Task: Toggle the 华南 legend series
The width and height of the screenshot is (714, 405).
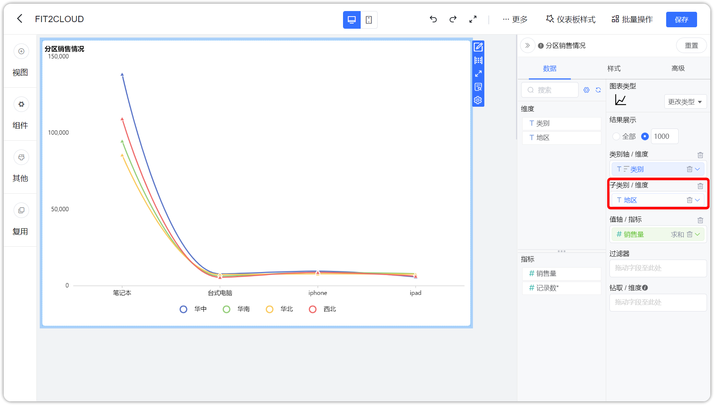Action: click(x=236, y=309)
